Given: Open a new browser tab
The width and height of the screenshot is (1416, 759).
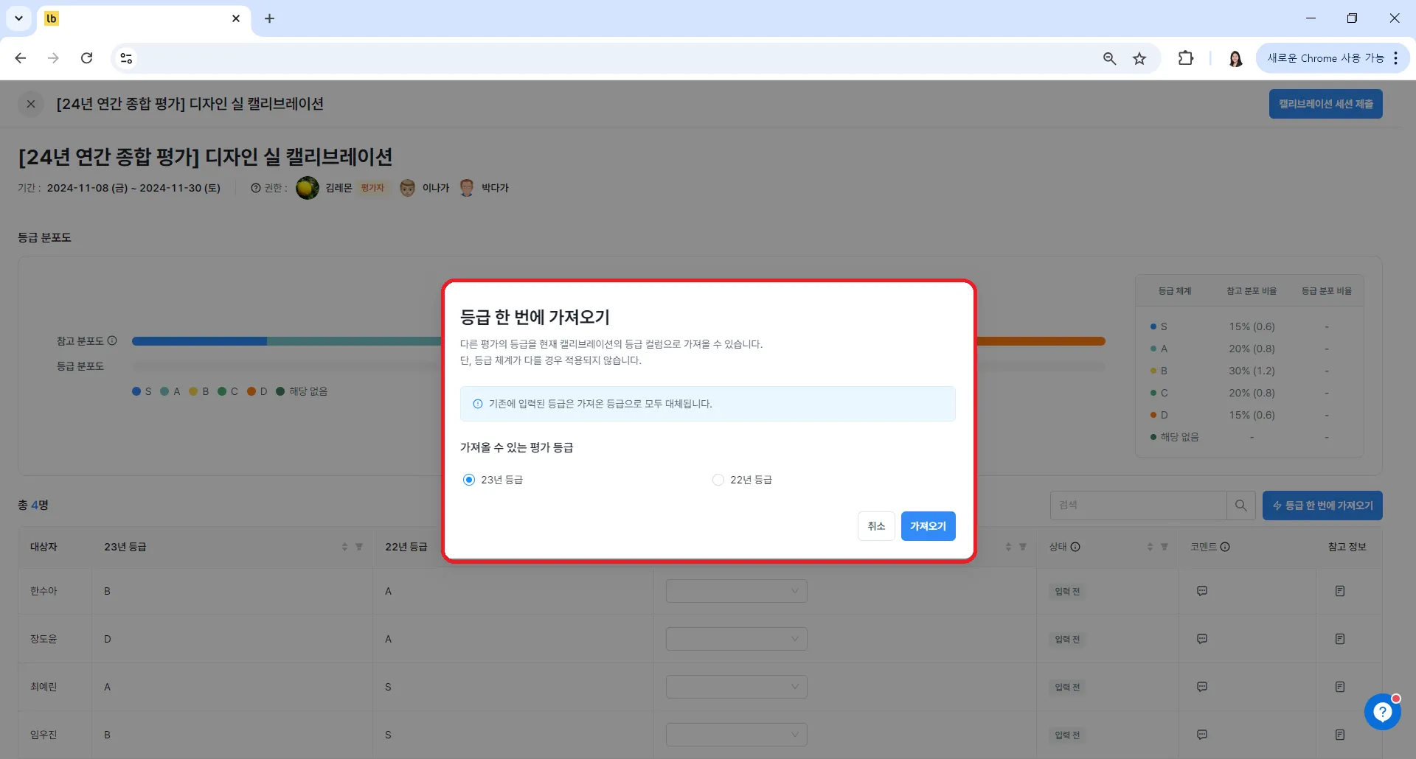Looking at the screenshot, I should [269, 18].
